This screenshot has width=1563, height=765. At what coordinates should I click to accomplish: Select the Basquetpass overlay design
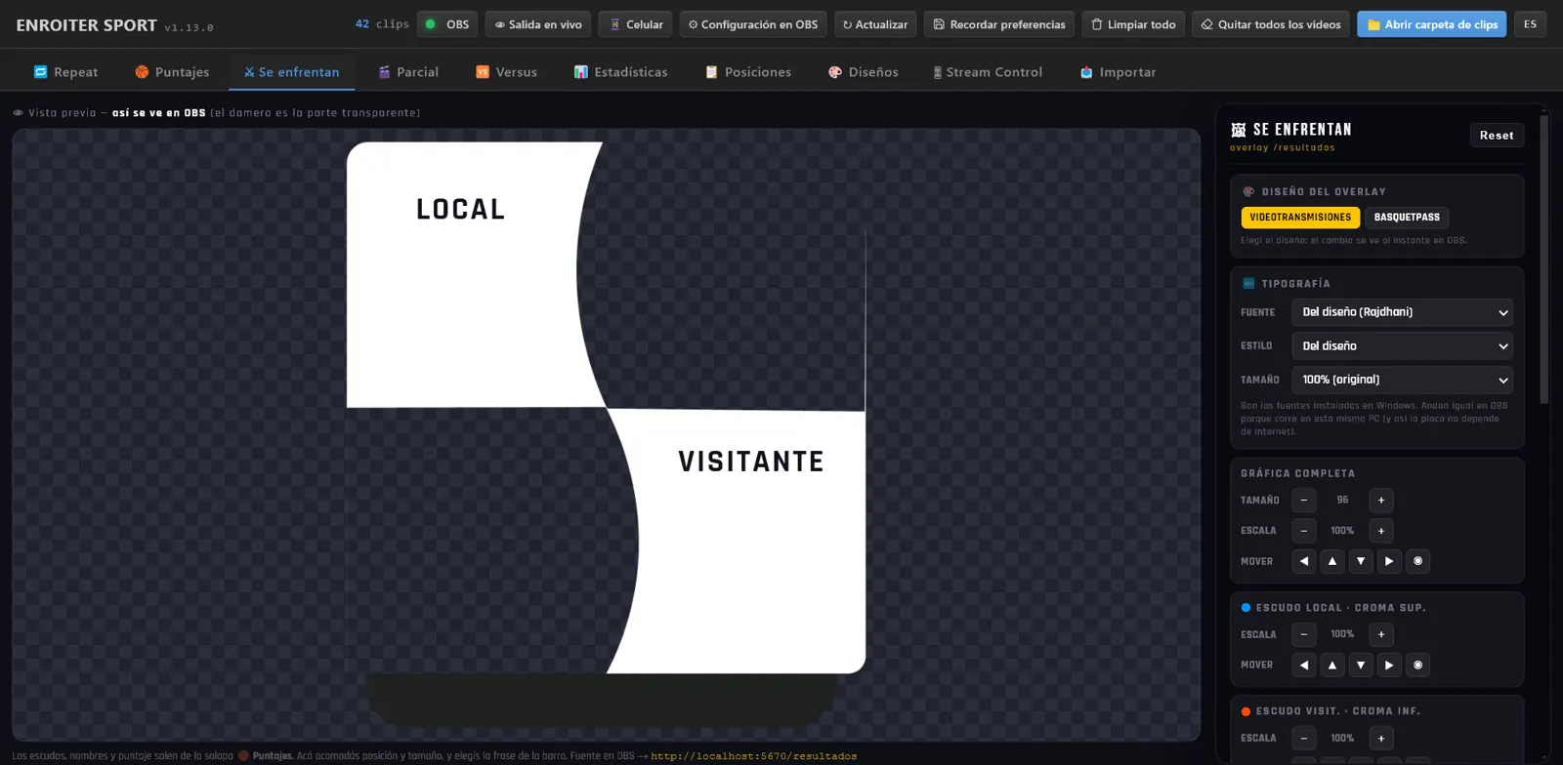coord(1407,218)
